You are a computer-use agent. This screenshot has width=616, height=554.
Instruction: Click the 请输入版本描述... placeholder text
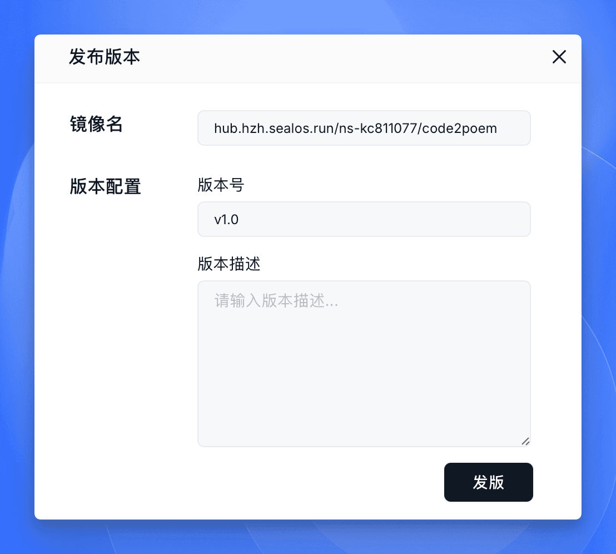coord(276,301)
